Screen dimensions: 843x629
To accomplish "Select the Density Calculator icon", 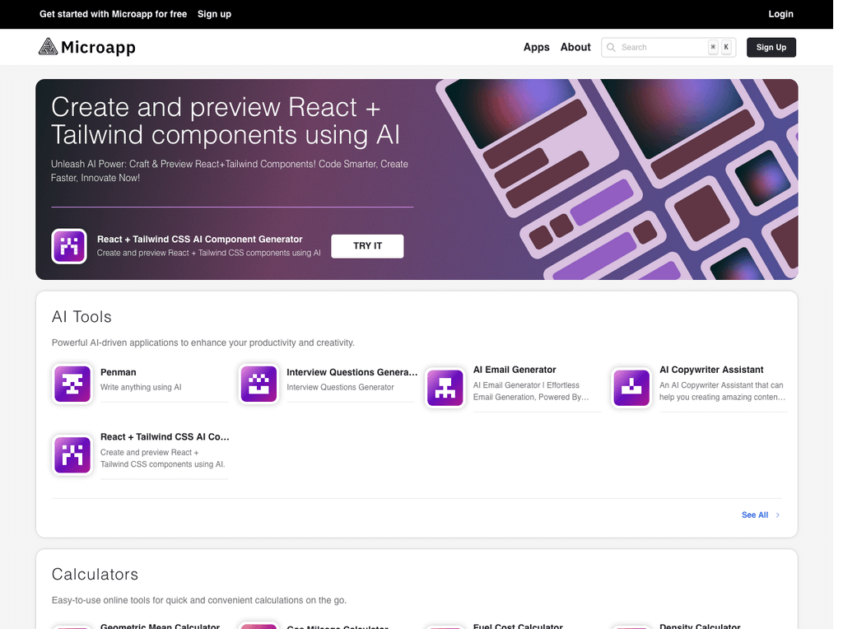I will point(631,626).
